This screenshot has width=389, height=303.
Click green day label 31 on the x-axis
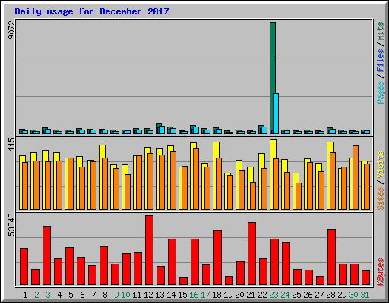coord(365,295)
